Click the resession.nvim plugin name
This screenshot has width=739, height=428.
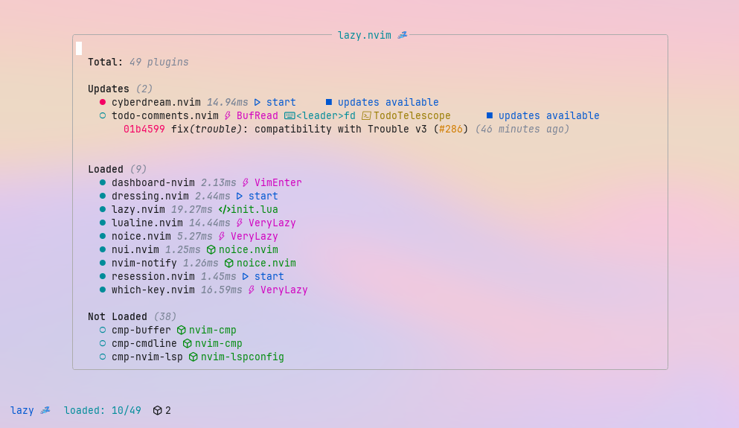click(153, 276)
